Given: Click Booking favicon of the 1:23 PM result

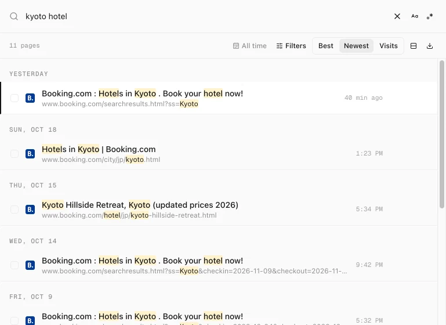Looking at the screenshot, I should (x=30, y=154).
